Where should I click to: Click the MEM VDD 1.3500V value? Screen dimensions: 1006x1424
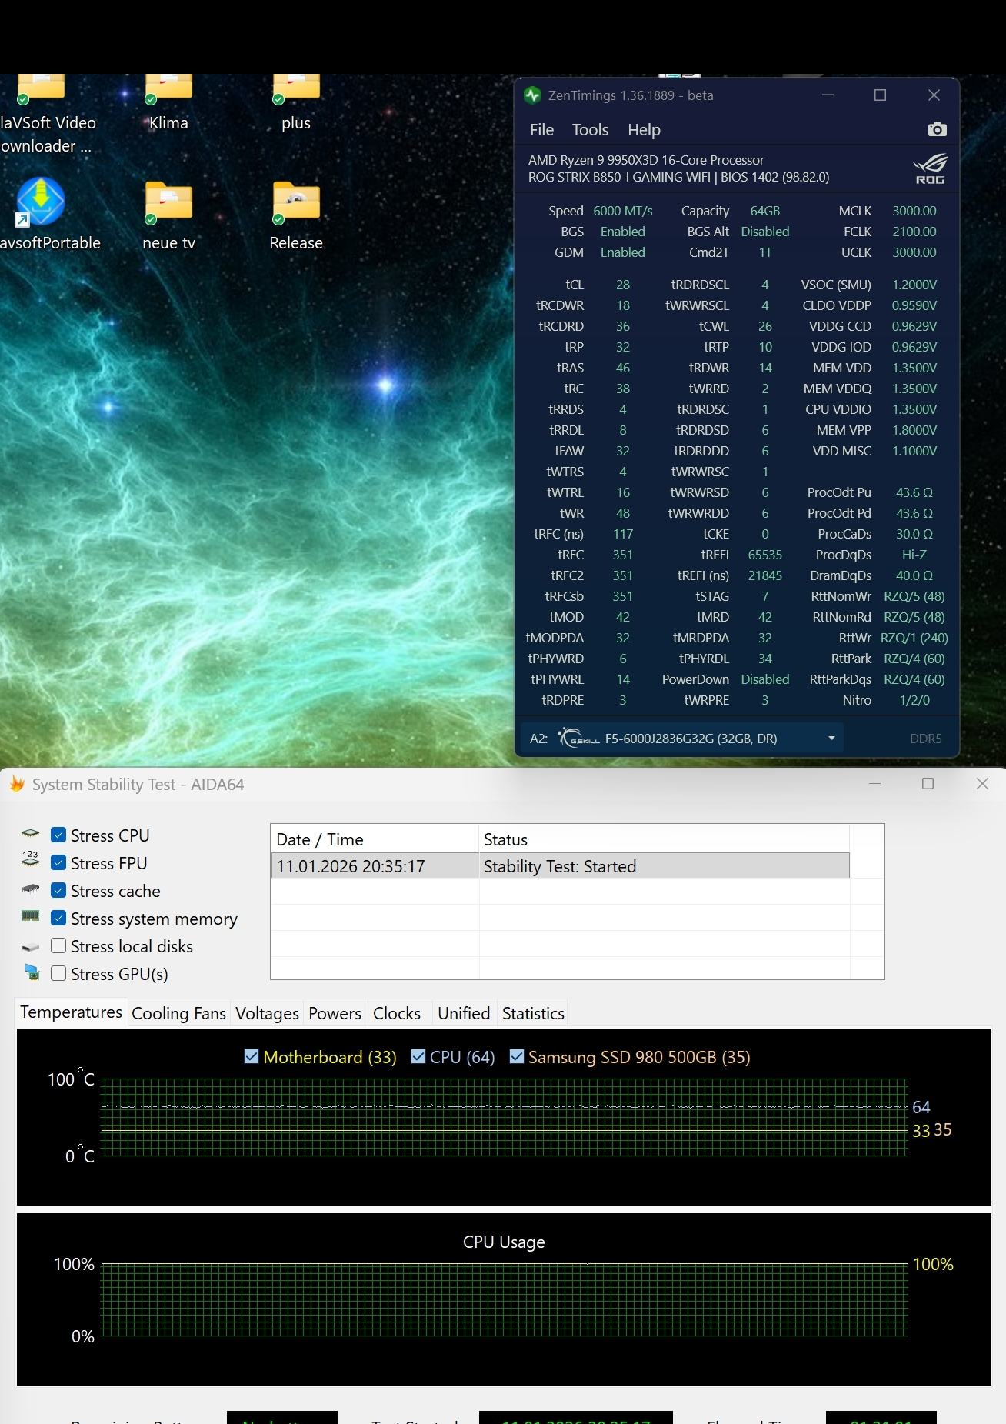[914, 367]
